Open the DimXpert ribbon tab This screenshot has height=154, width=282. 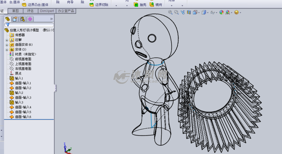tap(47, 11)
